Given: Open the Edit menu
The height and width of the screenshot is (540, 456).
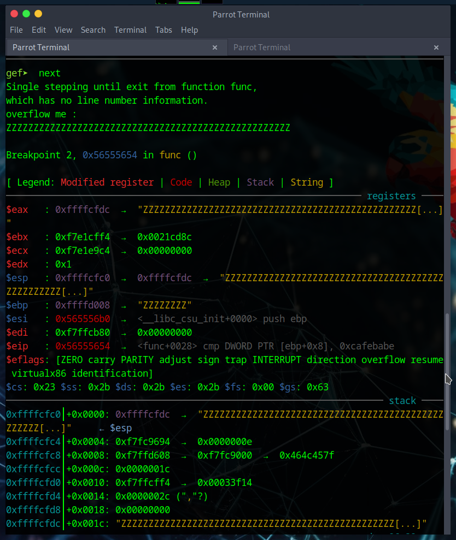Looking at the screenshot, I should (39, 30).
